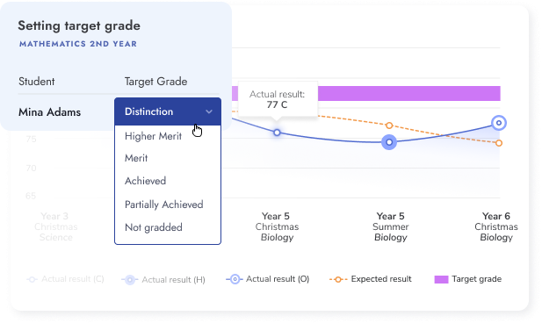Pick the Achieved grade option
Viewport: 542px width, 323px height.
(x=145, y=181)
